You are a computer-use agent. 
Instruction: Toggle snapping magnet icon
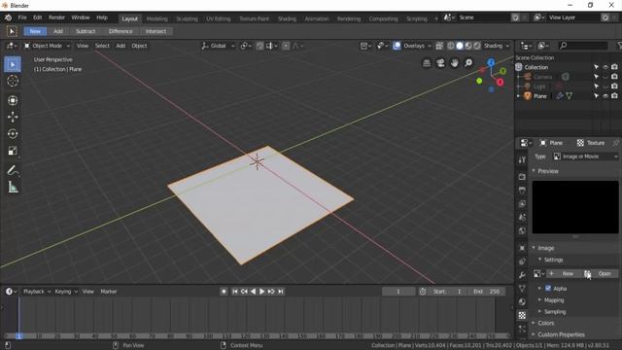coord(259,46)
